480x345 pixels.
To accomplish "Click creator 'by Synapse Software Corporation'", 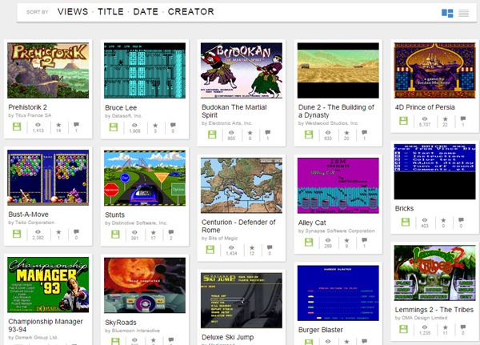I will 337,231.
